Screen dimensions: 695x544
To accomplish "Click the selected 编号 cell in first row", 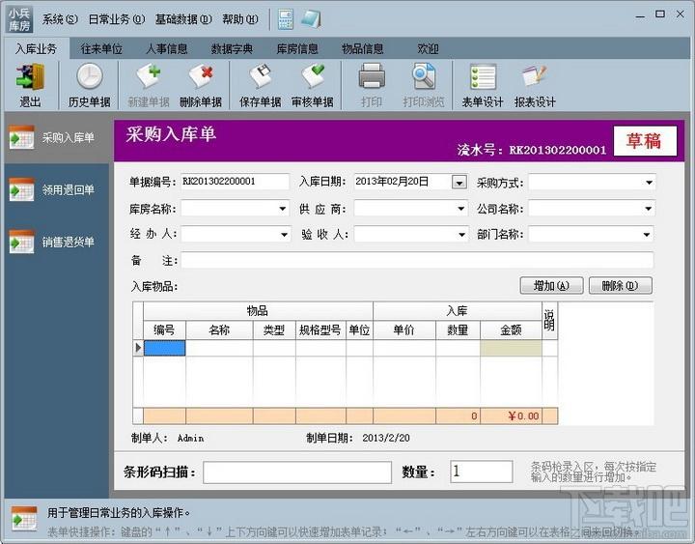I will pos(164,348).
